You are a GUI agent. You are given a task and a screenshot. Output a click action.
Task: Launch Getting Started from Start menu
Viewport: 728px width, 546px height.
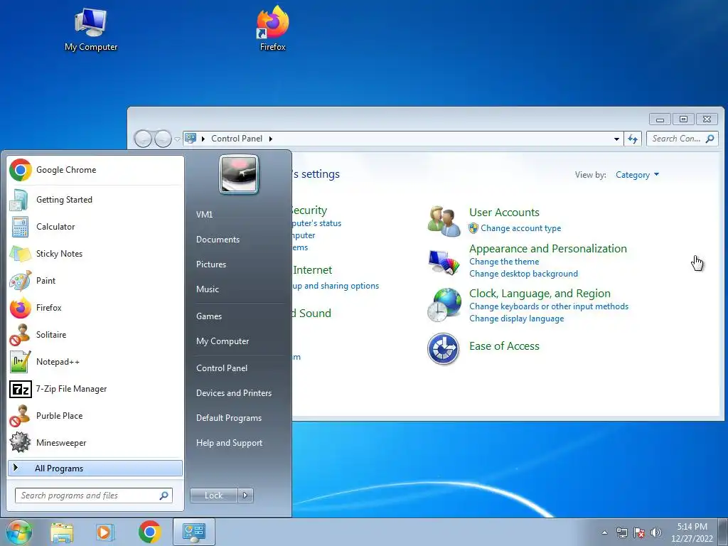[95, 200]
